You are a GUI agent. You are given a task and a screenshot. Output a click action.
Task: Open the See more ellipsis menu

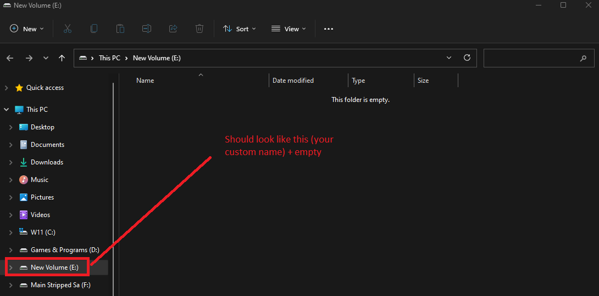coord(329,29)
